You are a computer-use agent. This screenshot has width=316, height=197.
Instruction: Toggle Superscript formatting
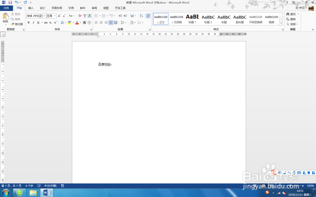click(55, 22)
